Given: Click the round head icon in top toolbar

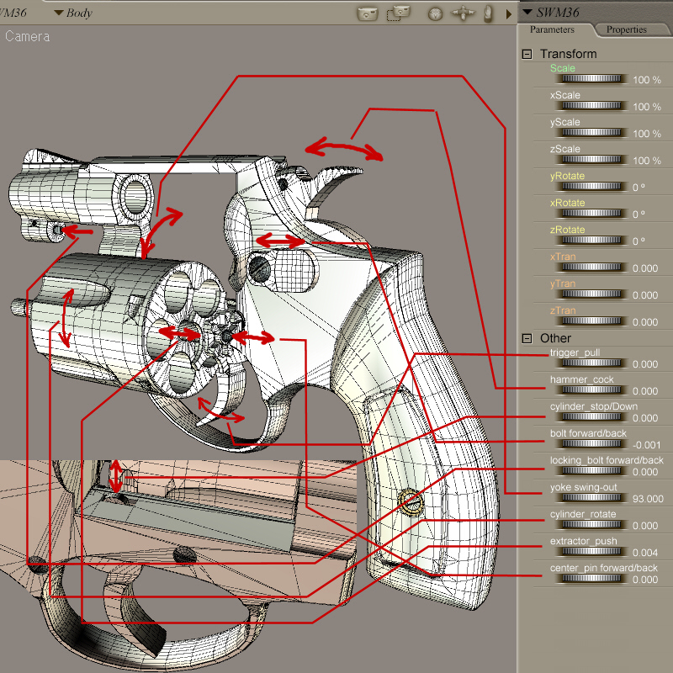Looking at the screenshot, I should (435, 13).
